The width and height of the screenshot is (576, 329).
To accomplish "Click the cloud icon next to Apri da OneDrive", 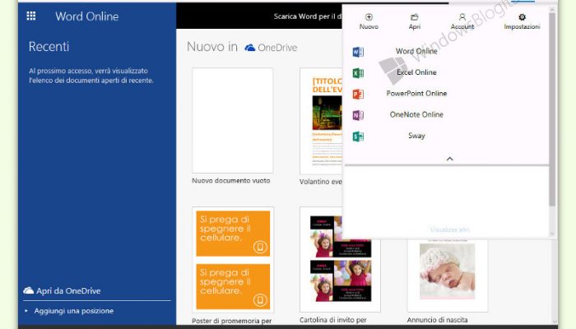I will click(x=28, y=290).
